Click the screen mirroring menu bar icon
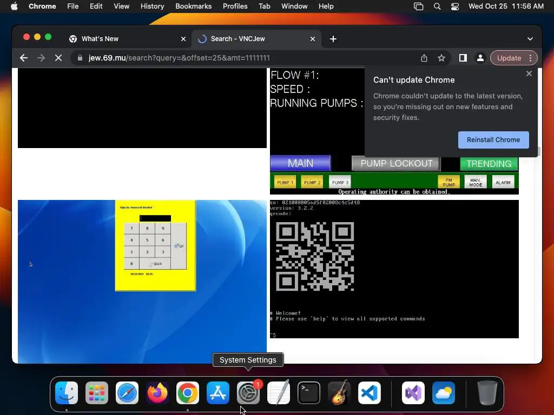554x415 pixels. (x=418, y=6)
